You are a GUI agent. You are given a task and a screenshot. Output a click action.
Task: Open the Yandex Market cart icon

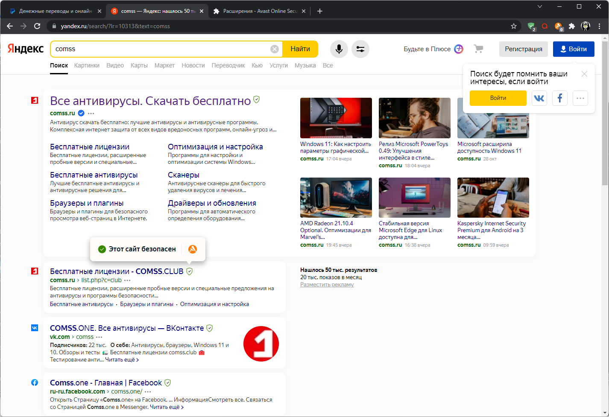pyautogui.click(x=479, y=49)
